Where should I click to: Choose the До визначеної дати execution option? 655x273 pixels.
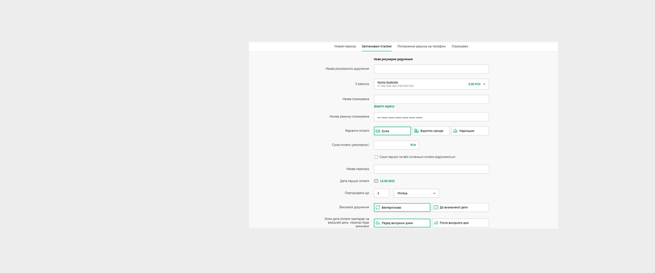460,208
